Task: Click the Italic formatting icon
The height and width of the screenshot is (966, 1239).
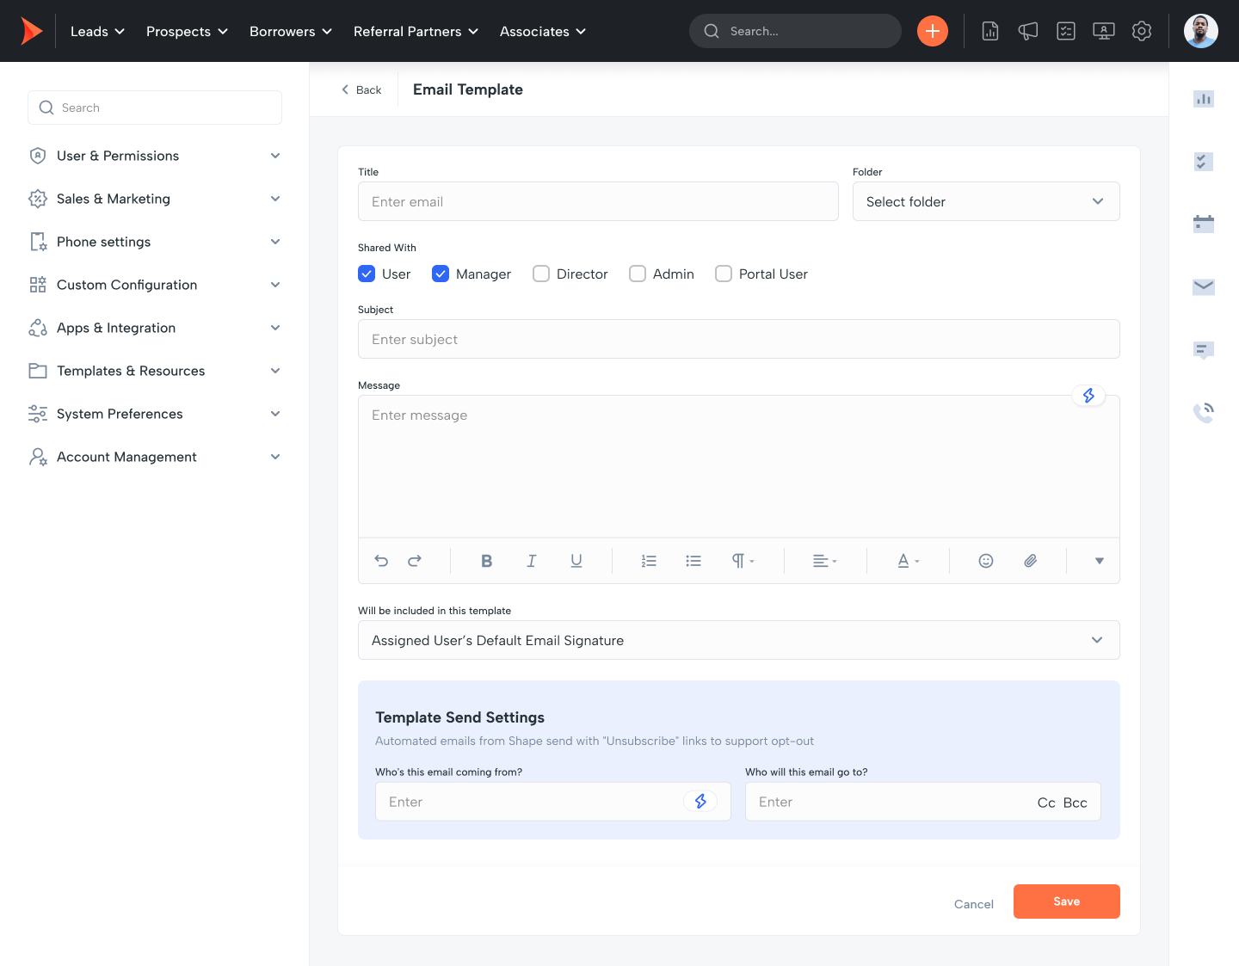Action: click(x=531, y=561)
